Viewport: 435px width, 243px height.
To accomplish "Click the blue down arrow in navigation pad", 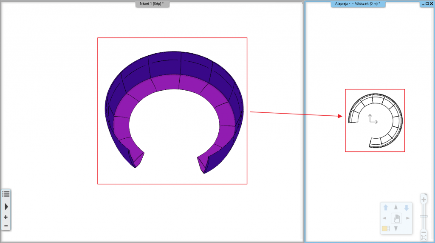I will pyautogui.click(x=407, y=208).
